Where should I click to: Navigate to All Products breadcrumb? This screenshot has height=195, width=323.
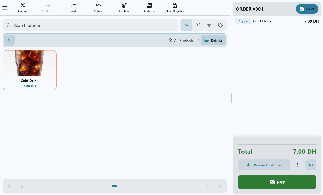(181, 40)
